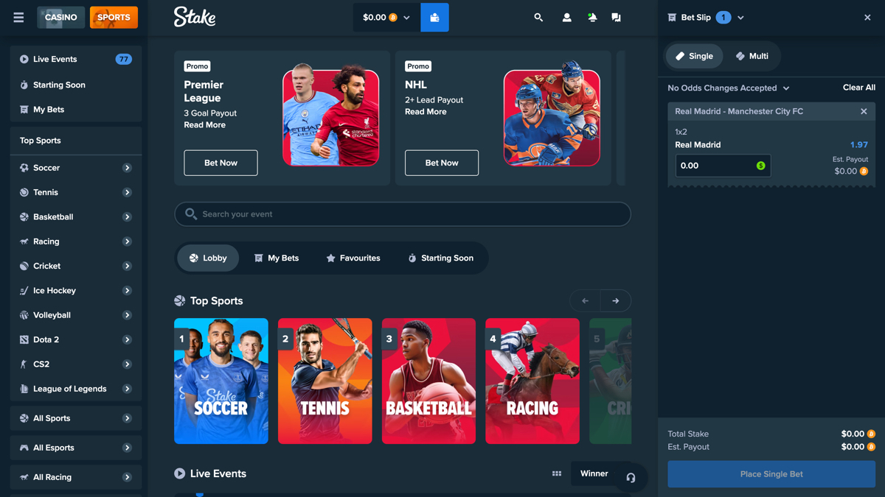Open the user account icon
885x497 pixels.
(566, 17)
